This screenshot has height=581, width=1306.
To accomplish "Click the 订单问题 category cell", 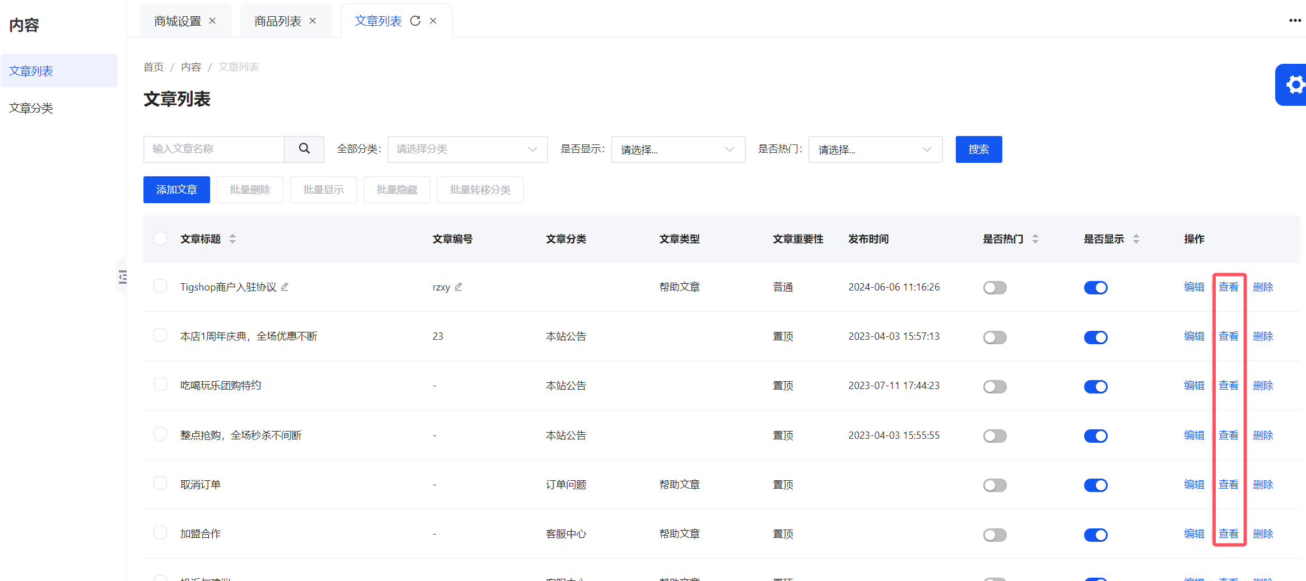I will click(x=566, y=485).
